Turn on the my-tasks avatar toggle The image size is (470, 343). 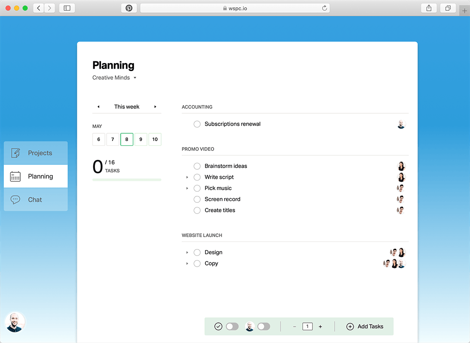point(263,327)
